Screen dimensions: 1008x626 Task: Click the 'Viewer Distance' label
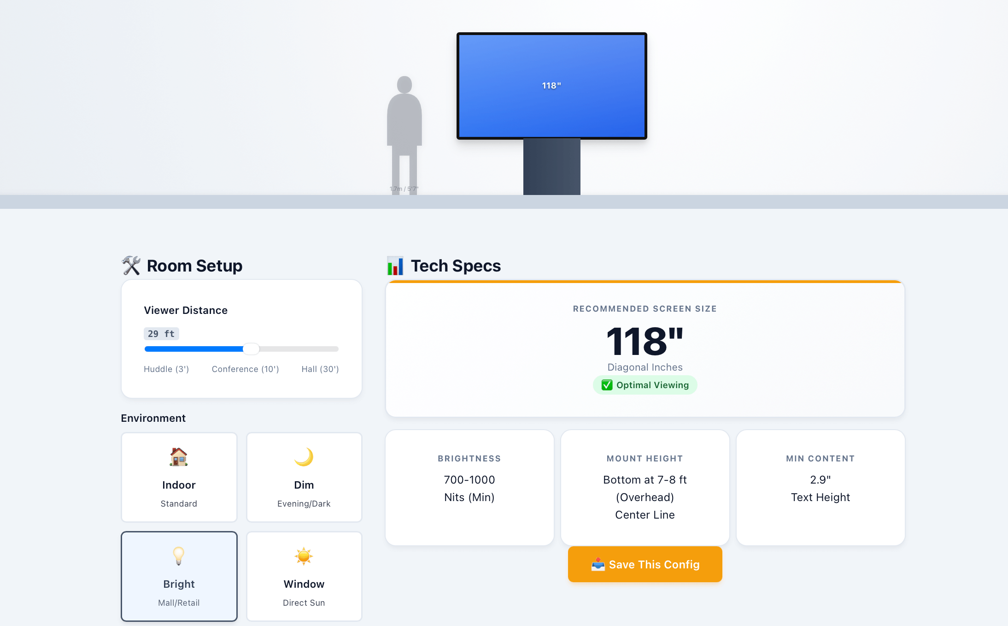click(186, 310)
